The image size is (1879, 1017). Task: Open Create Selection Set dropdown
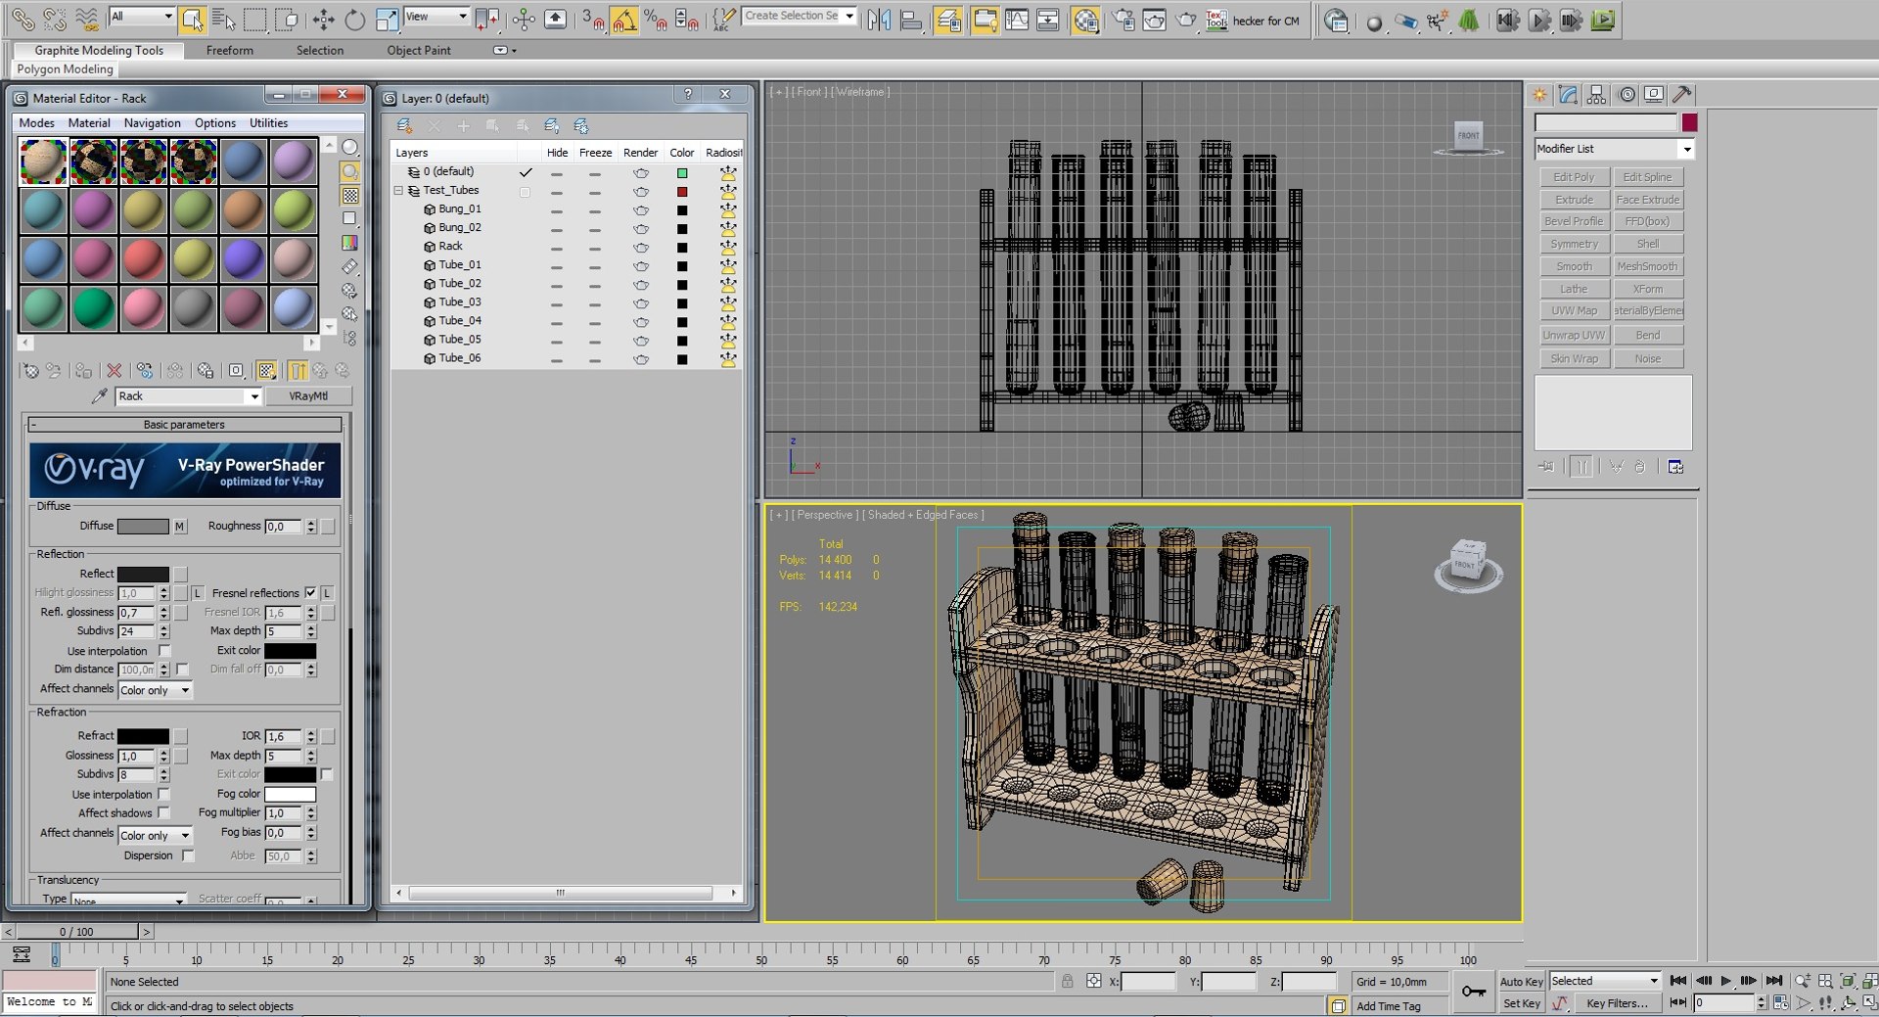point(800,16)
